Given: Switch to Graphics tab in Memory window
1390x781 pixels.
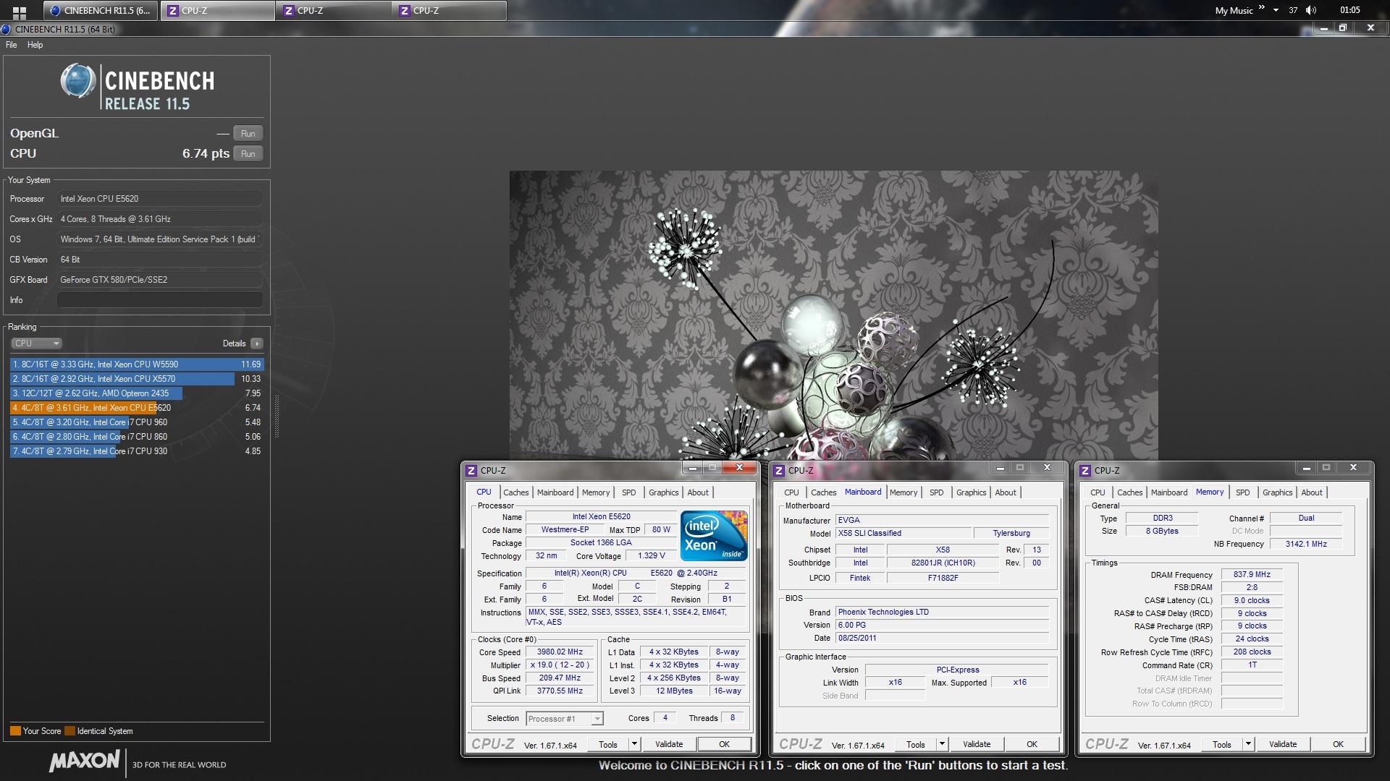Looking at the screenshot, I should (x=1278, y=492).
